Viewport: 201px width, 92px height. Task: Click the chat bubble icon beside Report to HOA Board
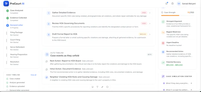(x=47, y=61)
